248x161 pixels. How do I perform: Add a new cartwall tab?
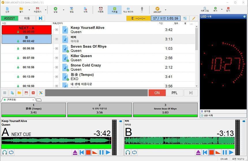(39, 100)
